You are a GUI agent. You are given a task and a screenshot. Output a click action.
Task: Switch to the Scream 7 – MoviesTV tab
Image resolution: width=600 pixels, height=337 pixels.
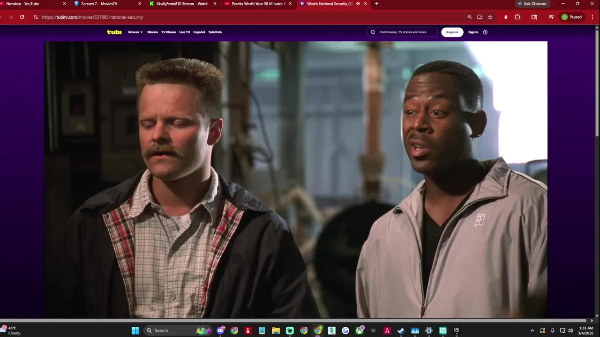coord(108,4)
